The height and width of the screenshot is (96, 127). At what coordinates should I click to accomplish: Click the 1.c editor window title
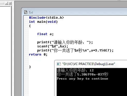[x=31, y=12]
